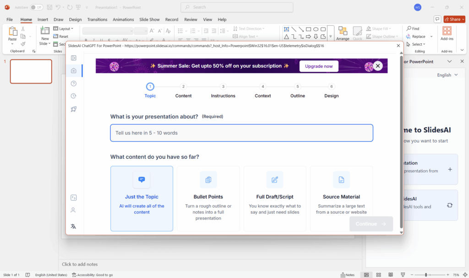The height and width of the screenshot is (278, 469).
Task: Choose the Bullet Points content option
Action: 208,198
